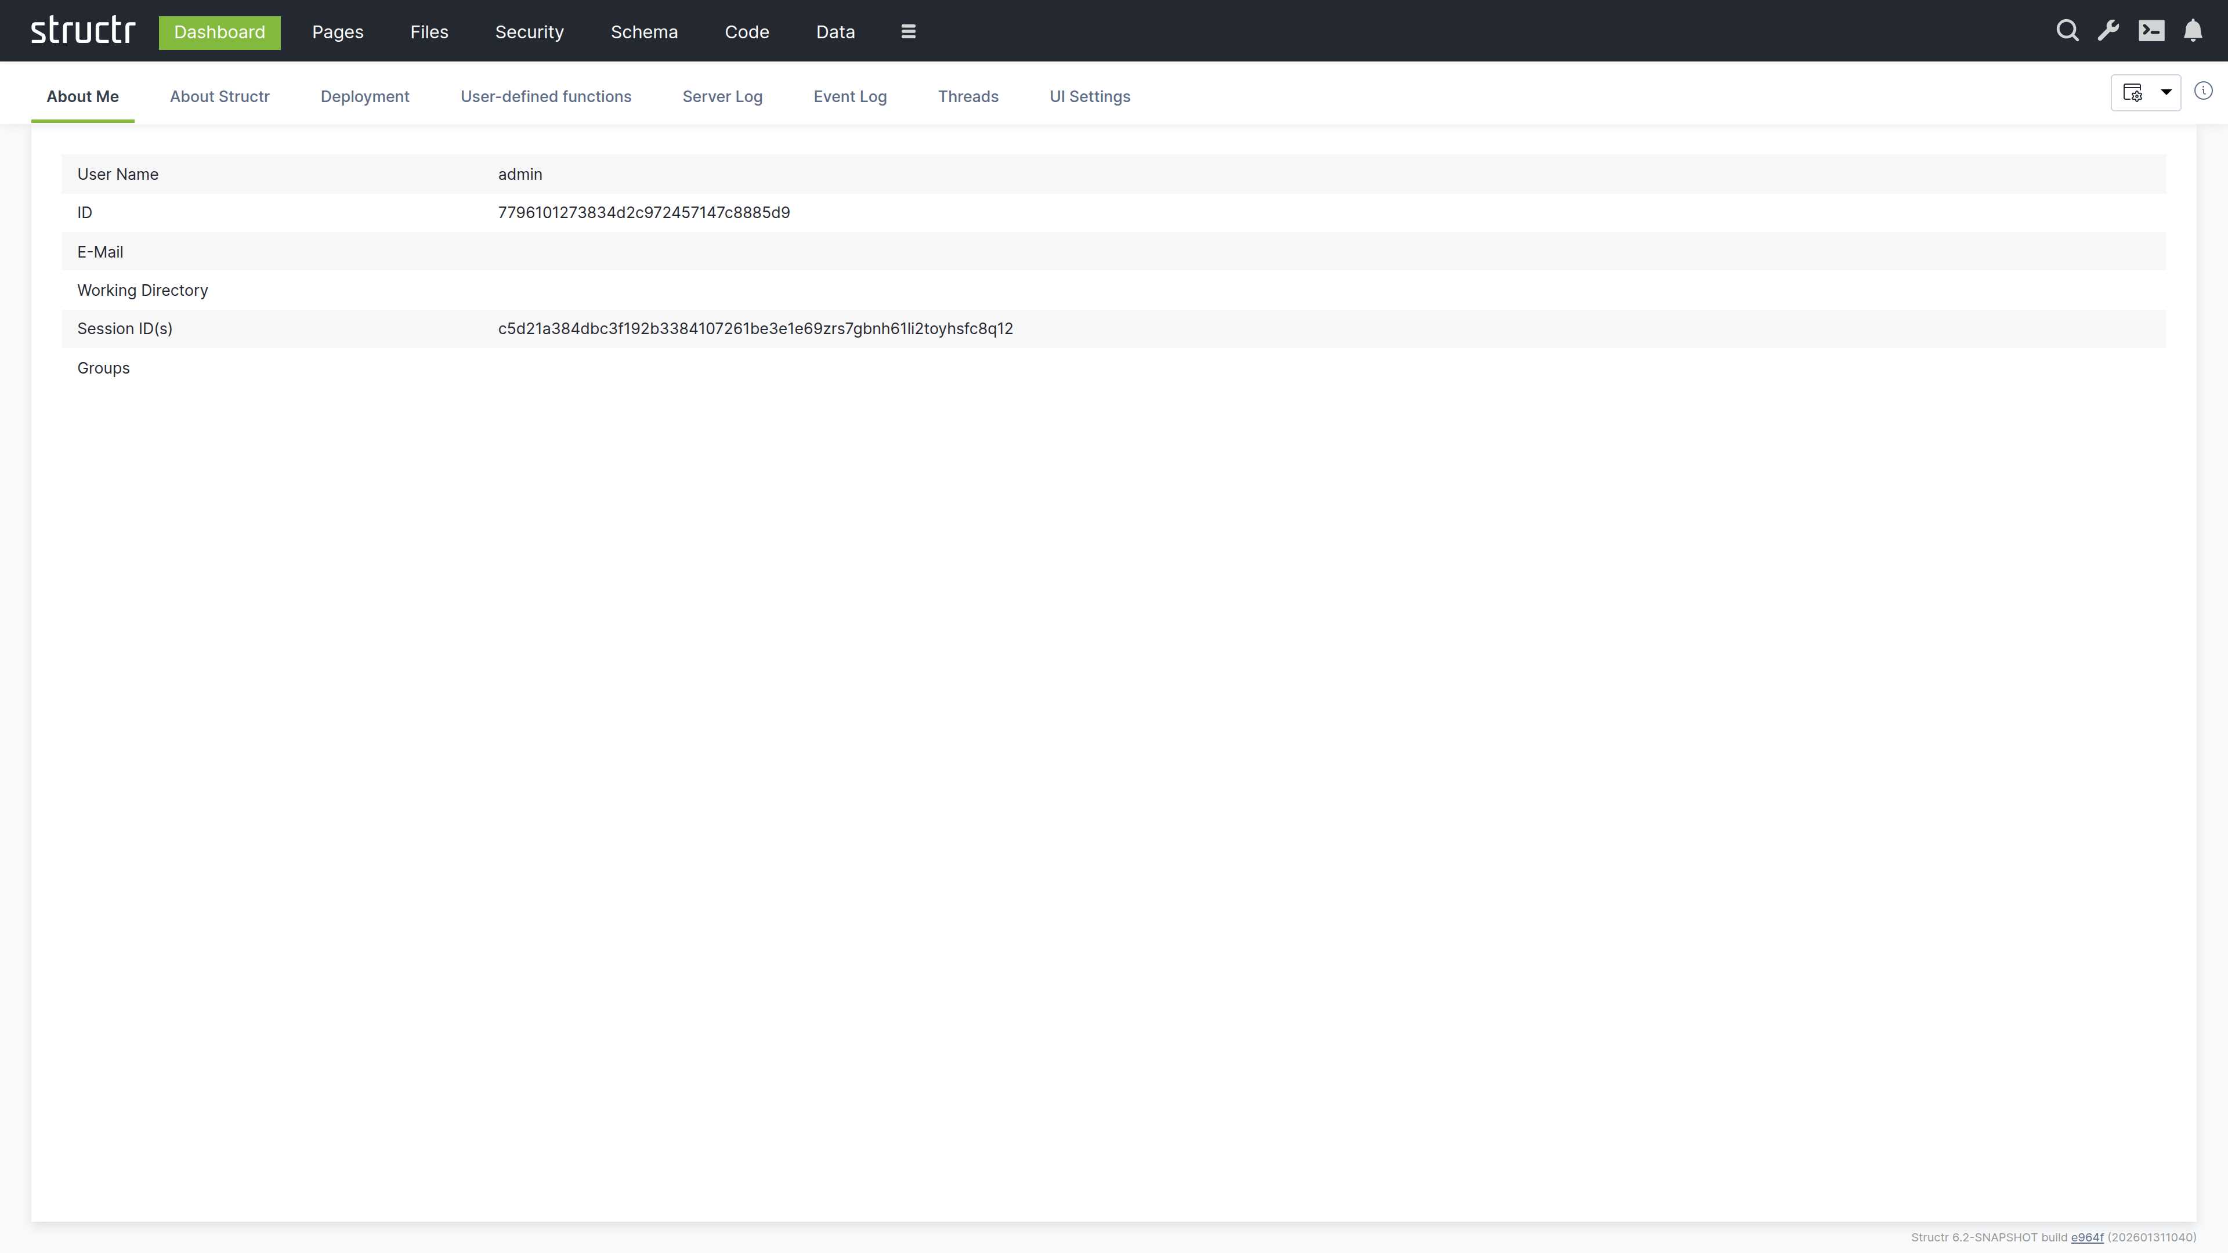Click the green Dashboard button
2228x1253 pixels.
coord(220,32)
